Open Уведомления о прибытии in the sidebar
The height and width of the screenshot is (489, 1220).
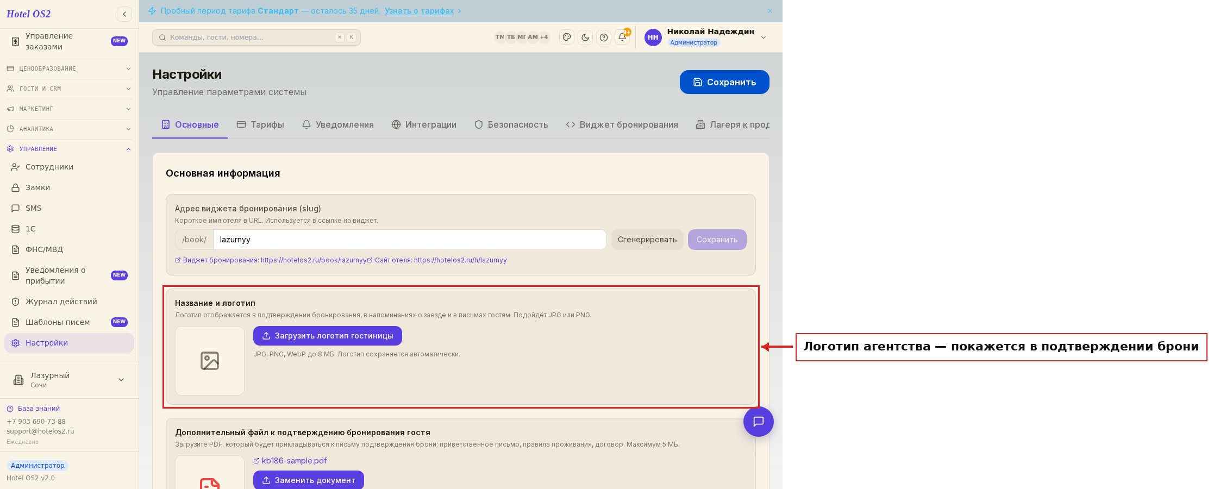coord(69,275)
